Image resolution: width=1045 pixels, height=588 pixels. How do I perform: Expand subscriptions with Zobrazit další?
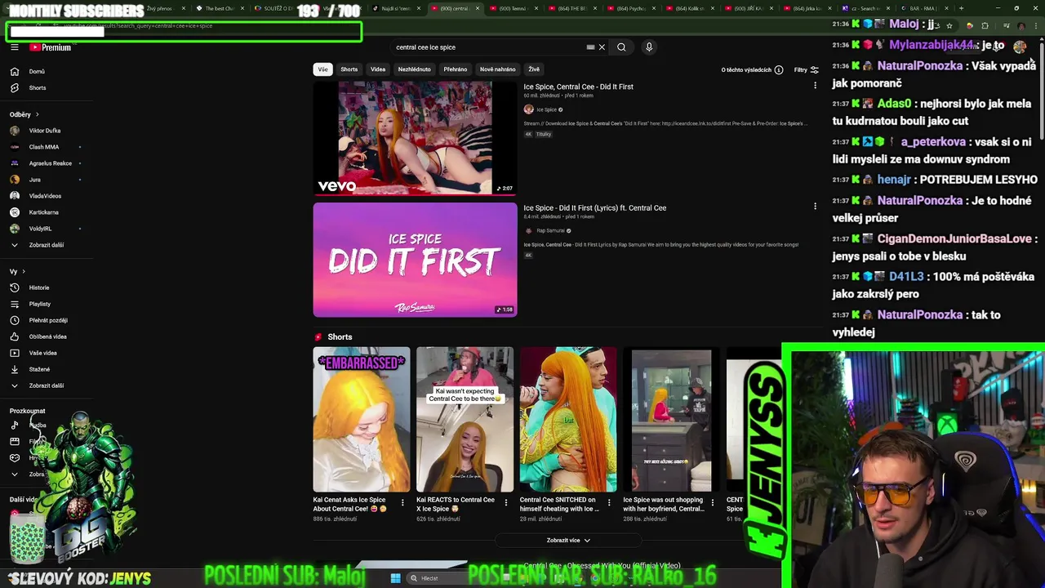(x=46, y=245)
